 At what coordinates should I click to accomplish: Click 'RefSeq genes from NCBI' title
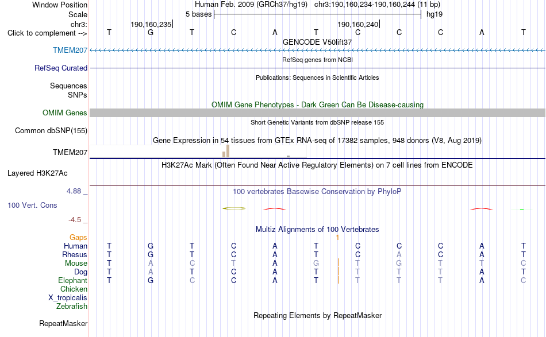click(x=317, y=60)
